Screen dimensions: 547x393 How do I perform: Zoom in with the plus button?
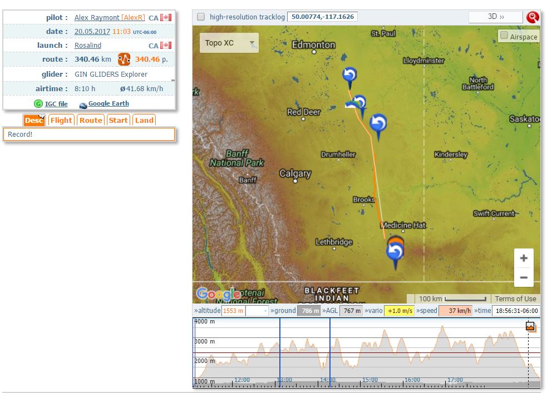[x=523, y=258]
